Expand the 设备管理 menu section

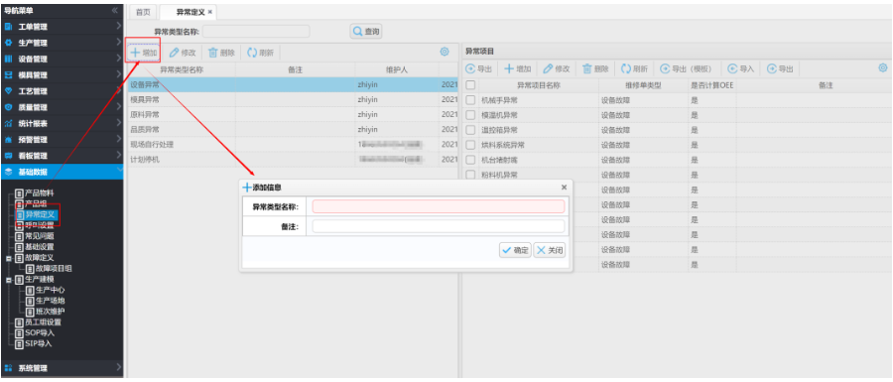(62, 59)
